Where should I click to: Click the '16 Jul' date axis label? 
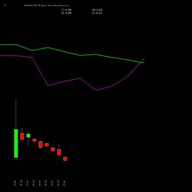pyautogui.click(x=21, y=183)
